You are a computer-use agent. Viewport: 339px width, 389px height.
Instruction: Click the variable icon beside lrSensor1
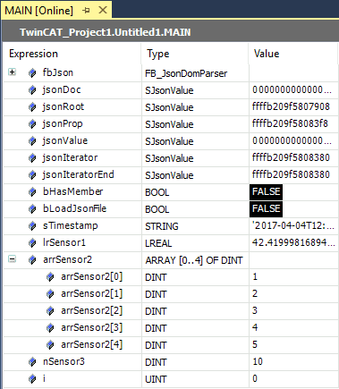click(32, 243)
